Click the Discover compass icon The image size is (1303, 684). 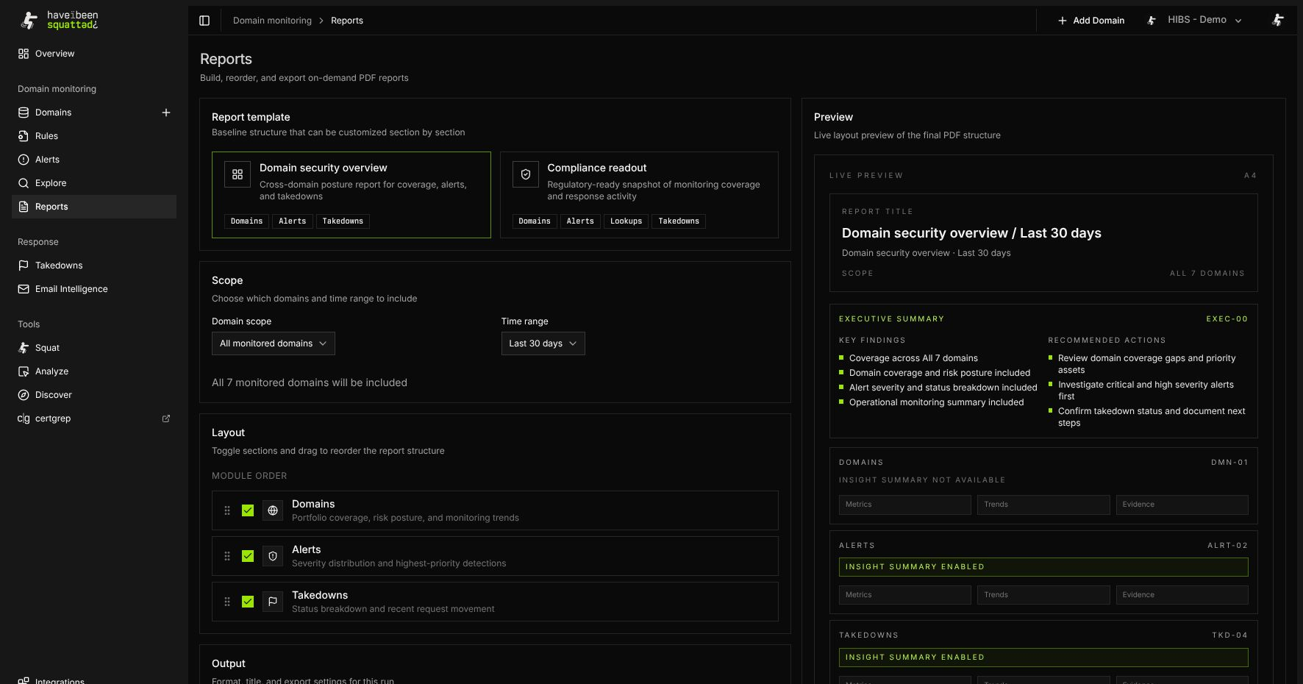24,395
